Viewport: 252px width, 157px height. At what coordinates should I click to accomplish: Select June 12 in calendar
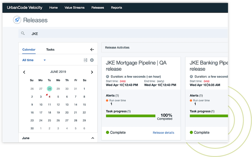click(x=58, y=105)
